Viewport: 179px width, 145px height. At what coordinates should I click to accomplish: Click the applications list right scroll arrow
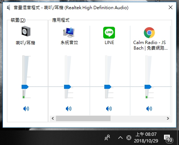click(x=168, y=119)
